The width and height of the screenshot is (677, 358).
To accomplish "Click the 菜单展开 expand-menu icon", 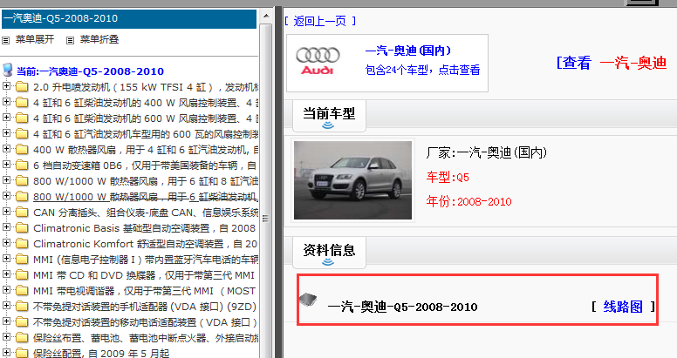I will tap(5, 40).
